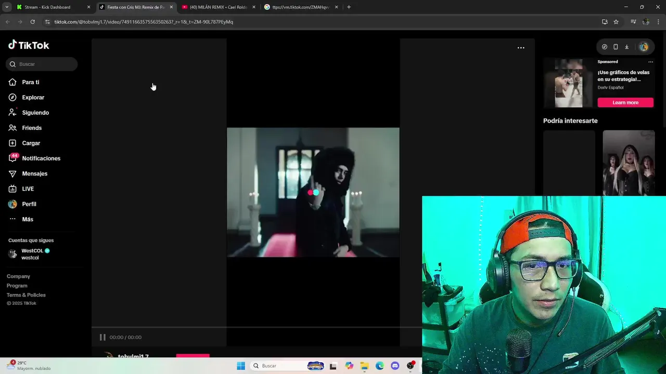This screenshot has width=666, height=374.
Task: Open Perfil from sidebar
Action: pos(29,204)
